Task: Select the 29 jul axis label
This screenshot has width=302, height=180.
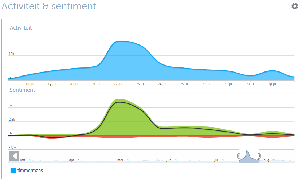Action: coord(272,84)
